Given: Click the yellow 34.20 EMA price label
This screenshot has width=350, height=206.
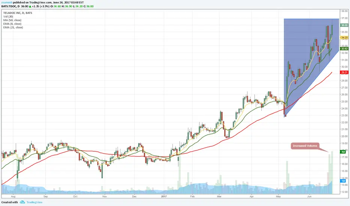Looking at the screenshot, I should pos(344,37).
